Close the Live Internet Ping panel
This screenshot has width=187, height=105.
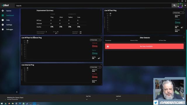click(101, 64)
